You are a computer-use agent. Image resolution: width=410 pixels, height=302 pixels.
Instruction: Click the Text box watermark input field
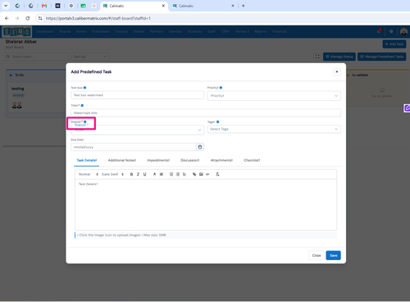137,95
